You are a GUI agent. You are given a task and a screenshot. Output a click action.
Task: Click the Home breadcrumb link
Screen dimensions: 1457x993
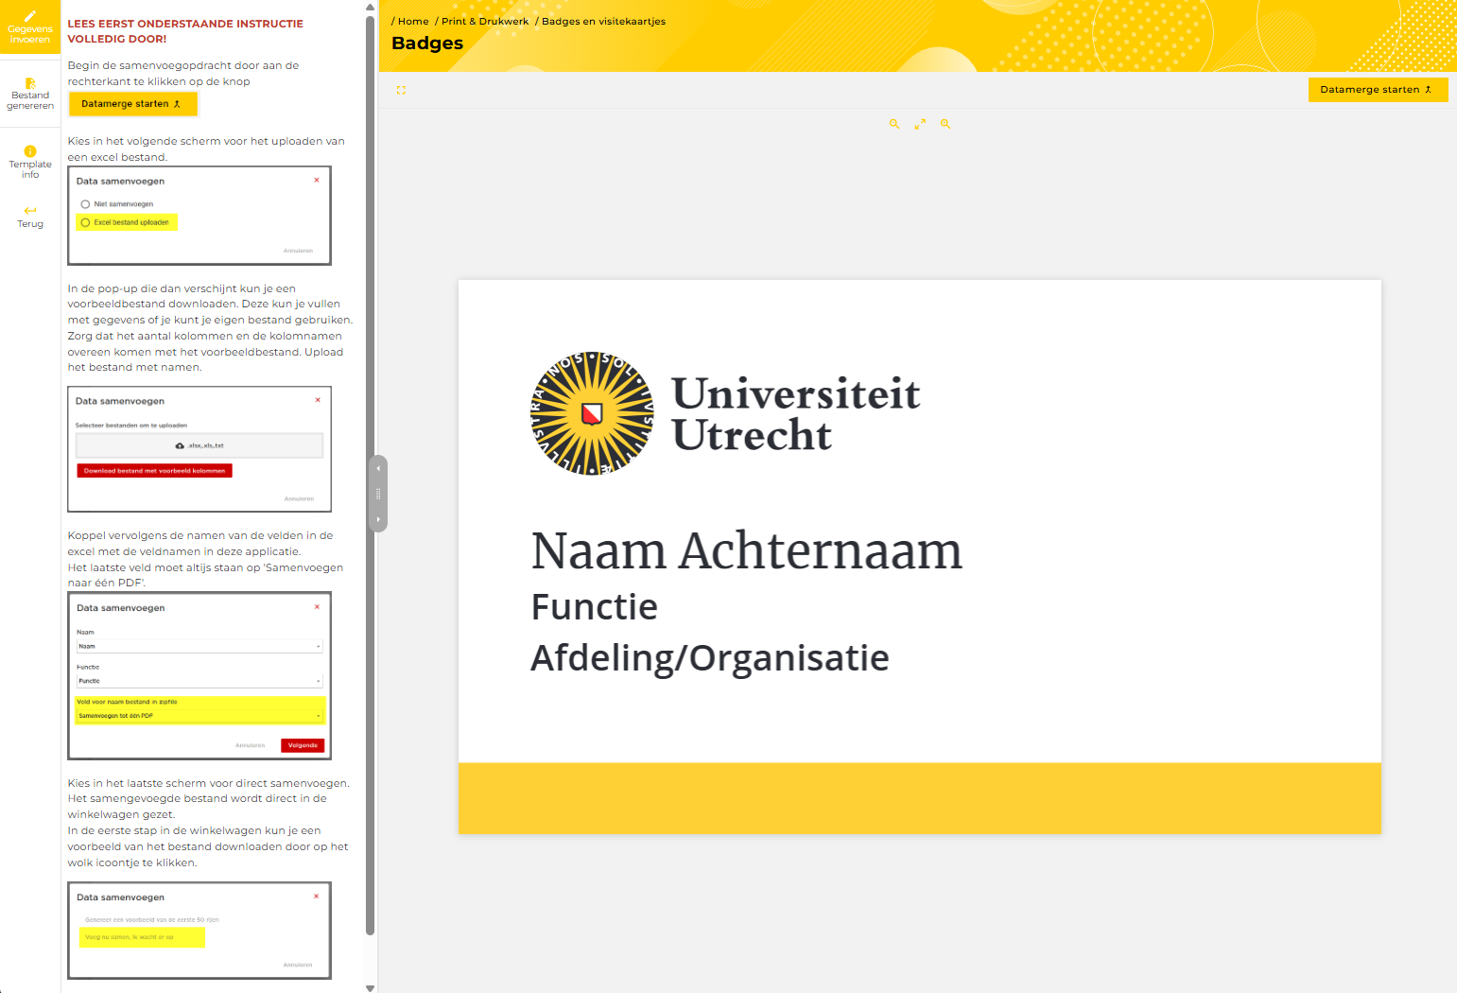413,21
